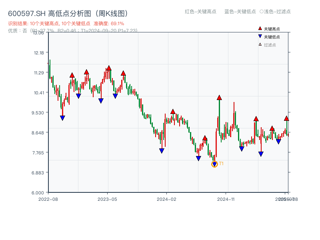The width and height of the screenshot is (320, 240).
Task: Click the last red high marker at chart's right edge
Action: pos(286,118)
